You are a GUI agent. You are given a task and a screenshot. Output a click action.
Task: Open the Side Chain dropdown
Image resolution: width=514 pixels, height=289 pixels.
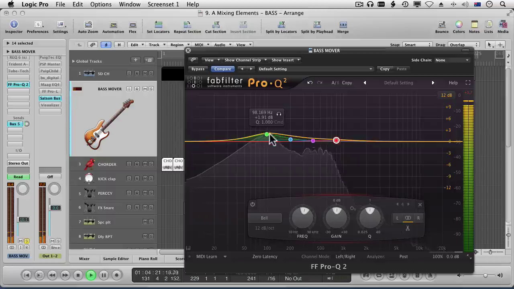(452, 60)
